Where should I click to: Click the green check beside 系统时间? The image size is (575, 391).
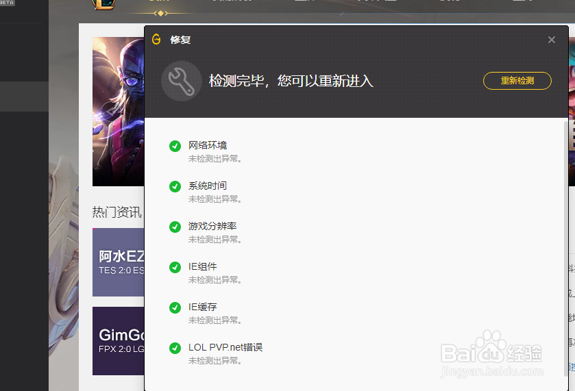[175, 186]
